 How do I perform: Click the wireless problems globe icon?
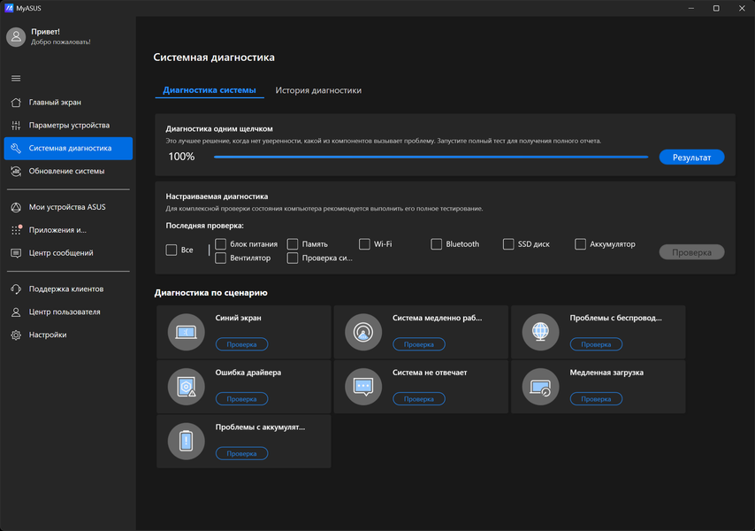540,332
